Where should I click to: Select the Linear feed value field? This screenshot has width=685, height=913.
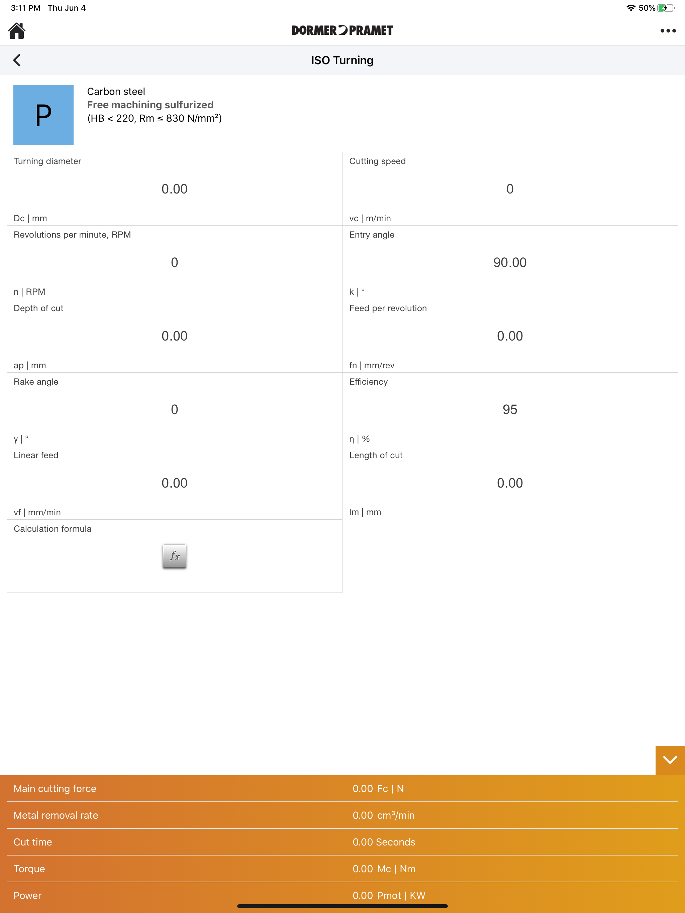(x=174, y=483)
